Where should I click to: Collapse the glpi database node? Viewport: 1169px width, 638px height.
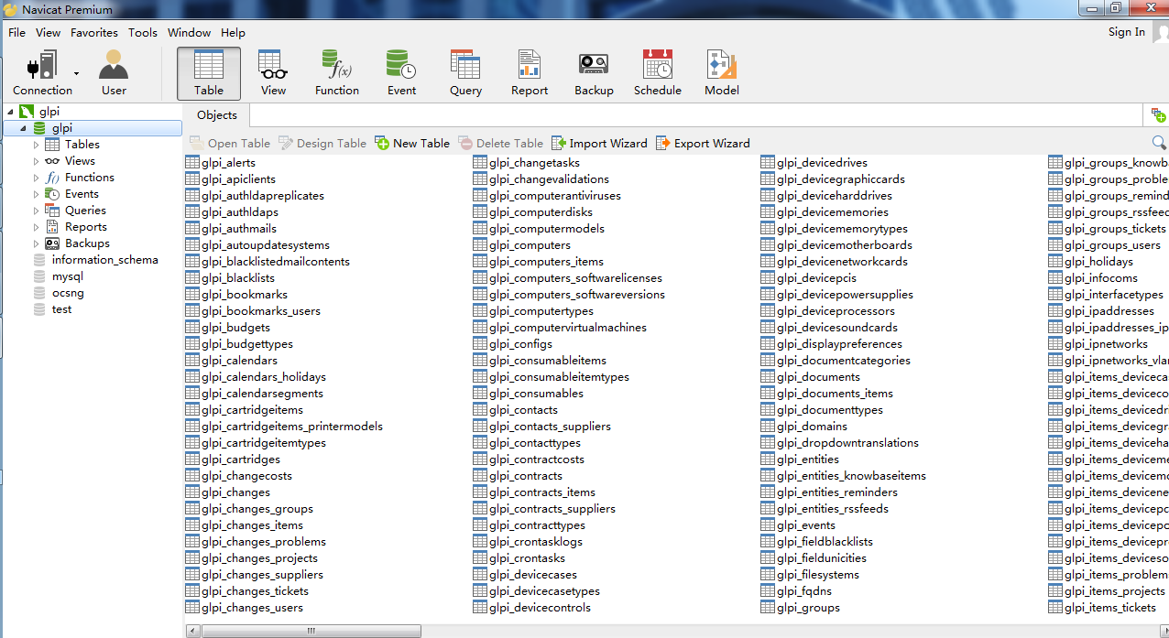point(23,128)
